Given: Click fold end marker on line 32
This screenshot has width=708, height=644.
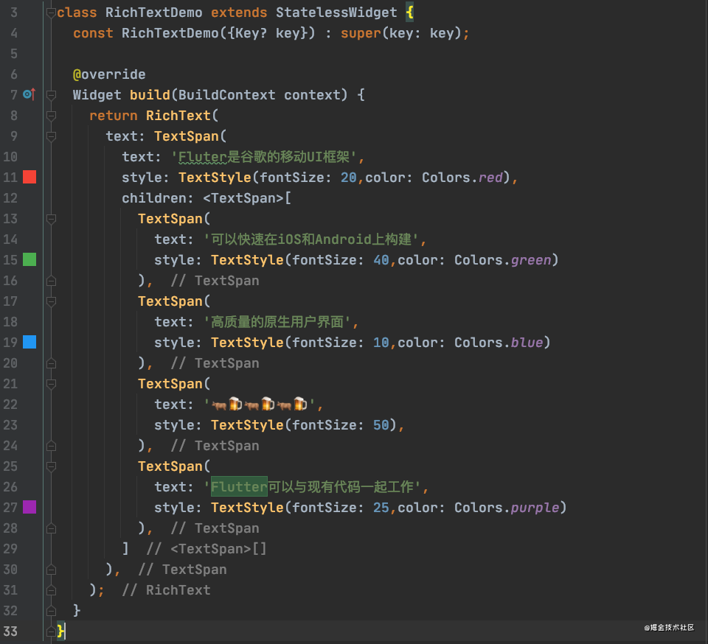Looking at the screenshot, I should pyautogui.click(x=51, y=611).
